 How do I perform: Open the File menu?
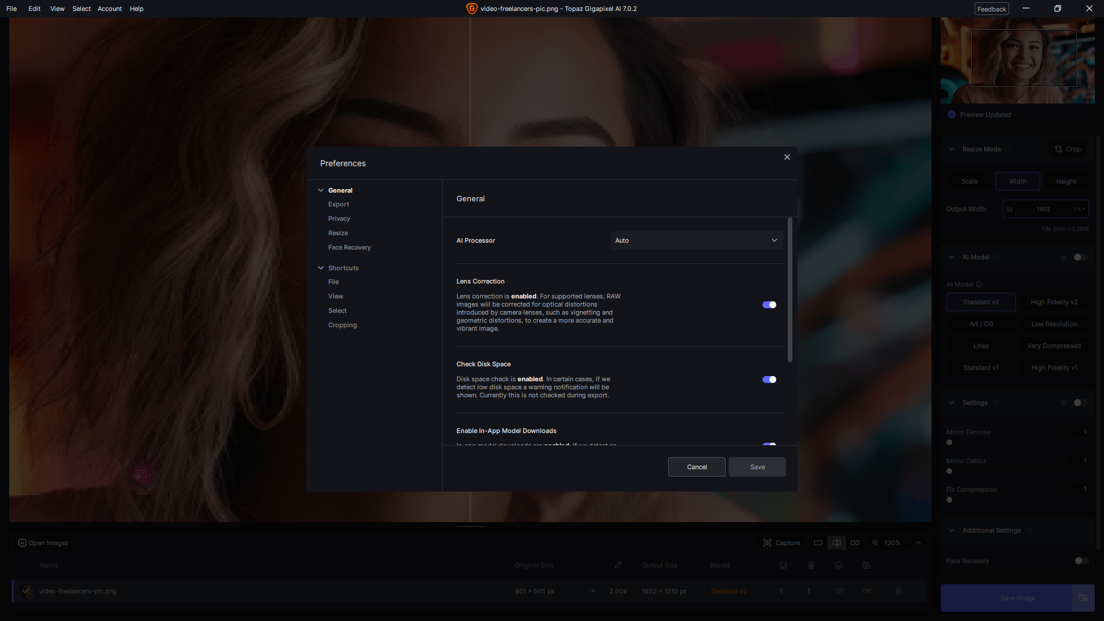[x=11, y=9]
